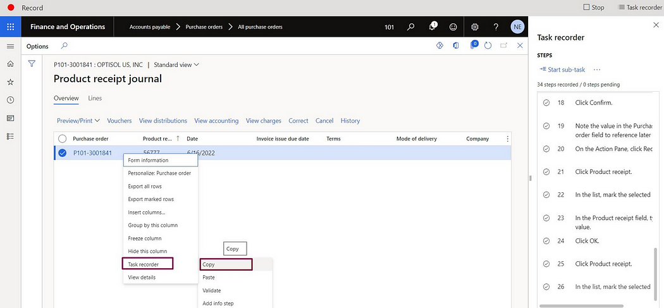Click the Cancel button
Viewport: 664px width, 308px height.
pyautogui.click(x=324, y=121)
